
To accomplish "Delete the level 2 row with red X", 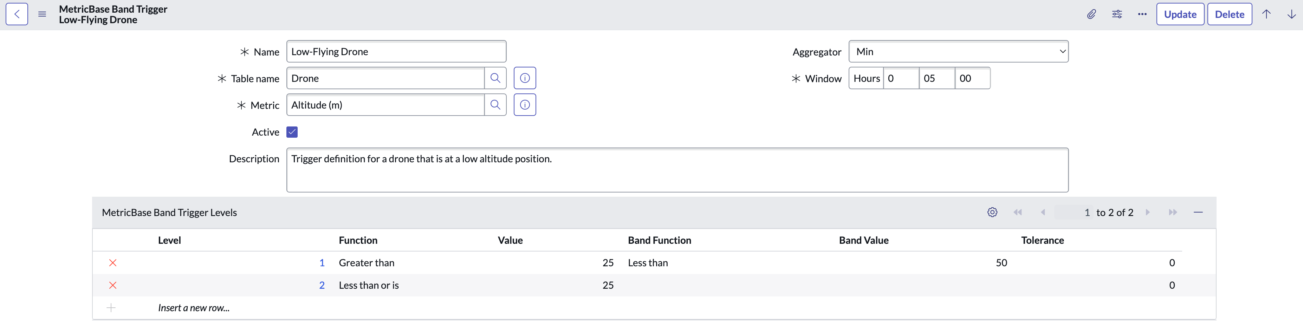I will [113, 286].
